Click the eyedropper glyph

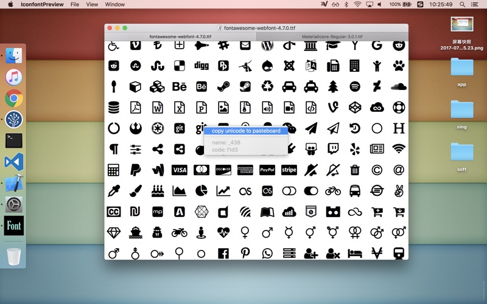(x=114, y=191)
